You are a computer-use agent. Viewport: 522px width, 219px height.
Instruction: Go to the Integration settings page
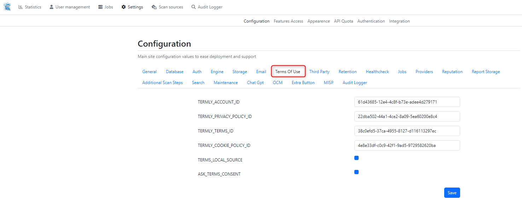coord(399,21)
